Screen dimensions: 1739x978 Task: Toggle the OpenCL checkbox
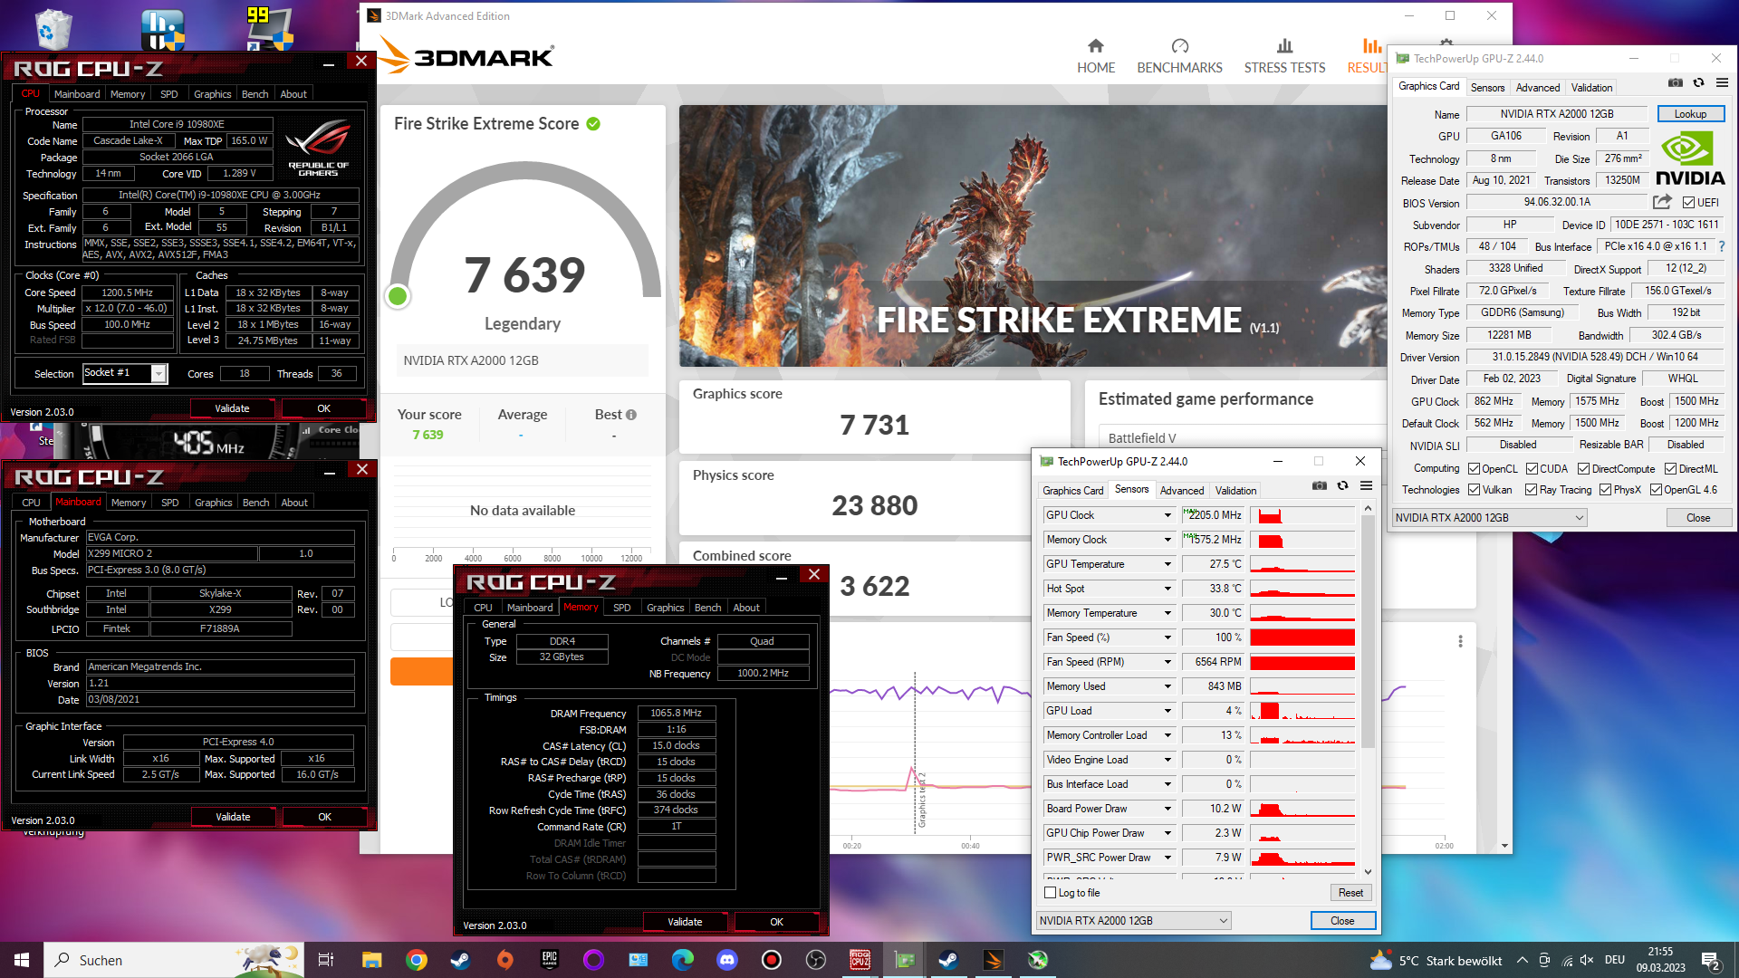point(1474,469)
